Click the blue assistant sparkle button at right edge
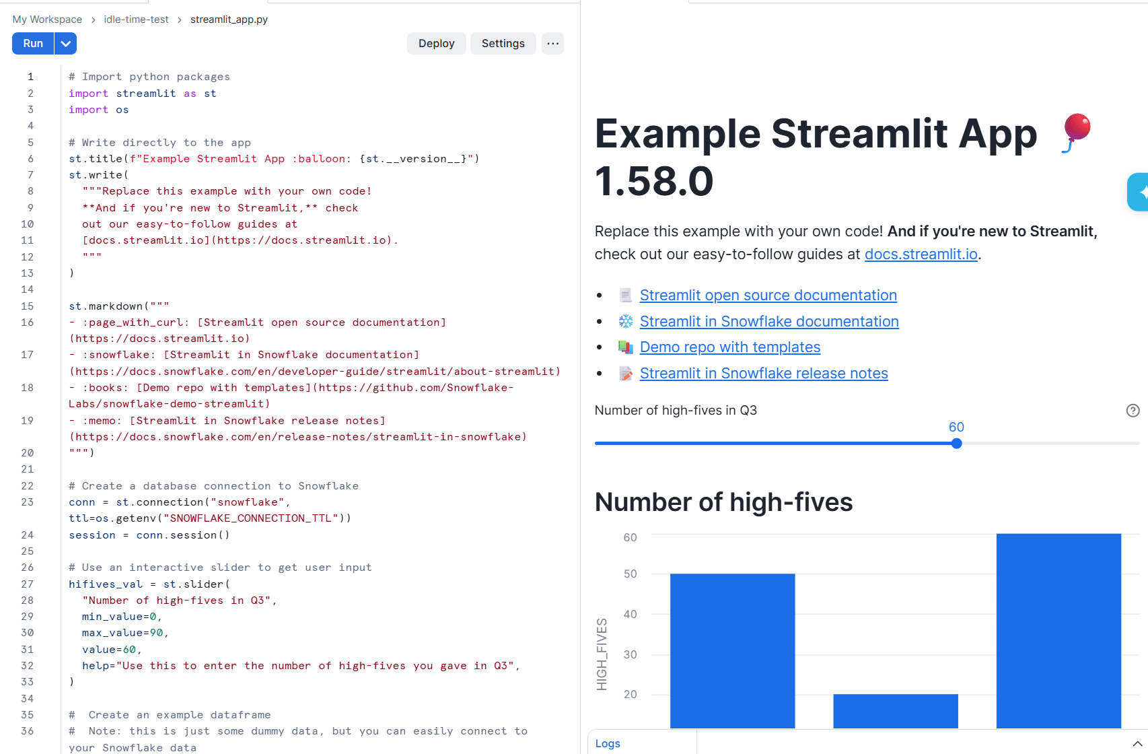The width and height of the screenshot is (1148, 754). pyautogui.click(x=1139, y=193)
